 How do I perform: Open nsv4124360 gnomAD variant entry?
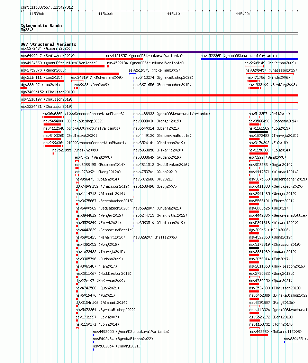pos(59,63)
